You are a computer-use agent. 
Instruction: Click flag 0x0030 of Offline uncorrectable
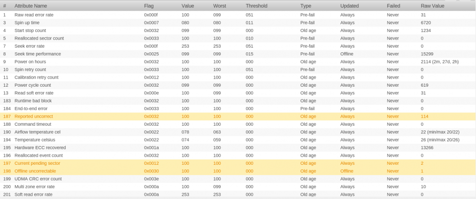point(151,171)
